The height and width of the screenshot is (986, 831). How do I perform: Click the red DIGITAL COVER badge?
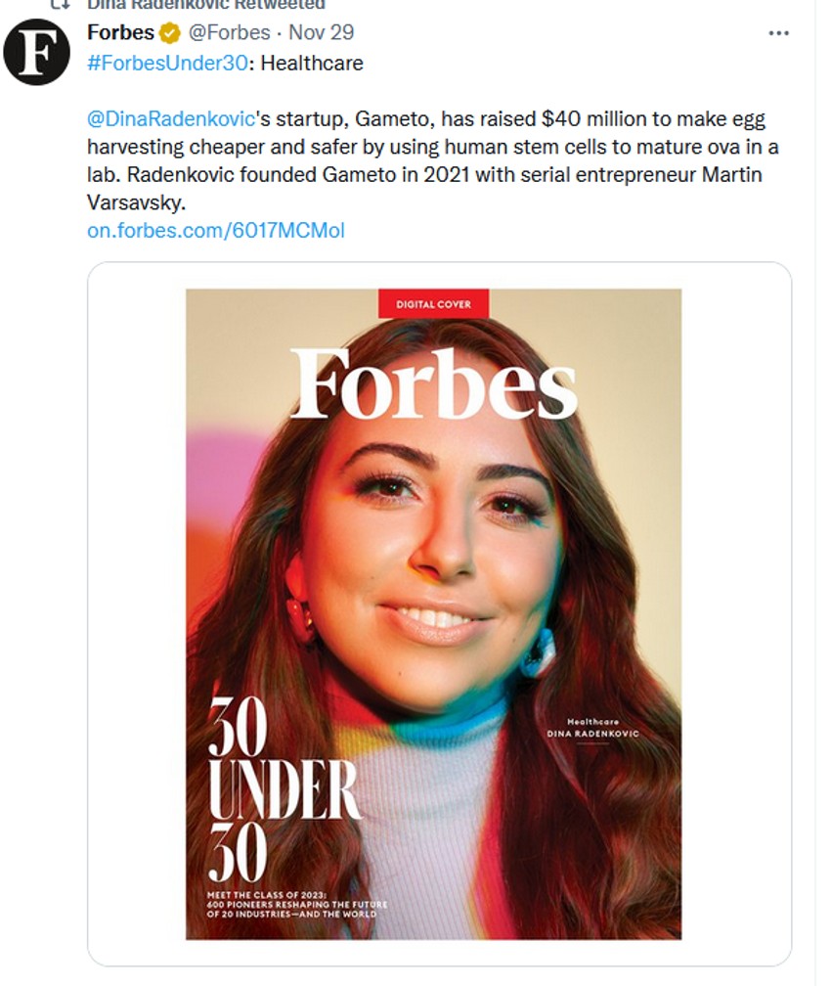point(433,304)
